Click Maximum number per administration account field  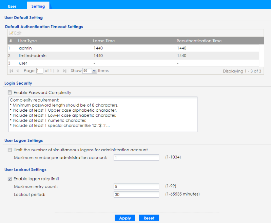pyautogui.click(x=136, y=158)
